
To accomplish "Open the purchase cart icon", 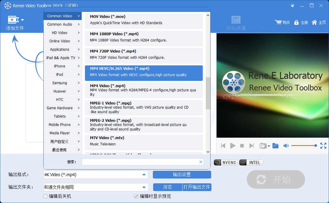I will pos(278,22).
